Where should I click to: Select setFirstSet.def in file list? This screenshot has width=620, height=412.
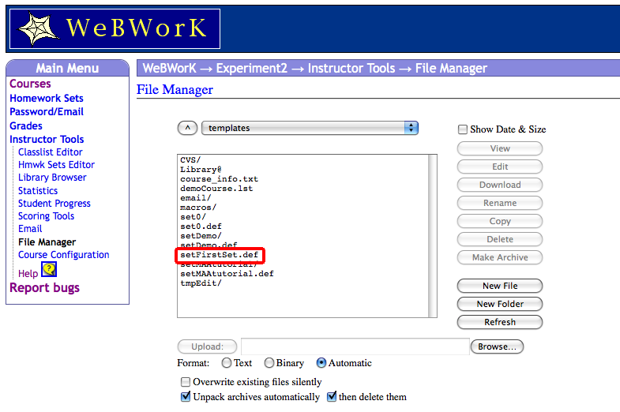[219, 255]
